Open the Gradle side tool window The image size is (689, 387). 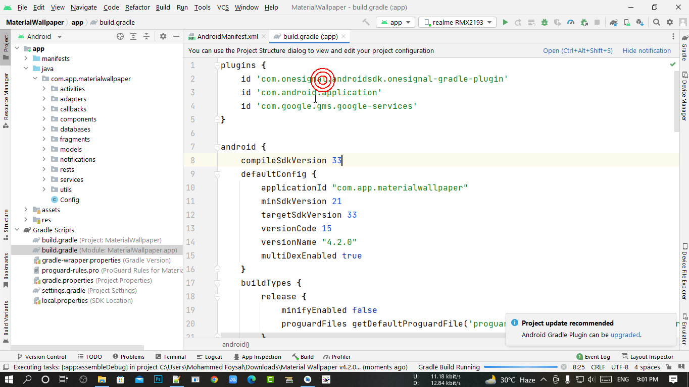(684, 48)
